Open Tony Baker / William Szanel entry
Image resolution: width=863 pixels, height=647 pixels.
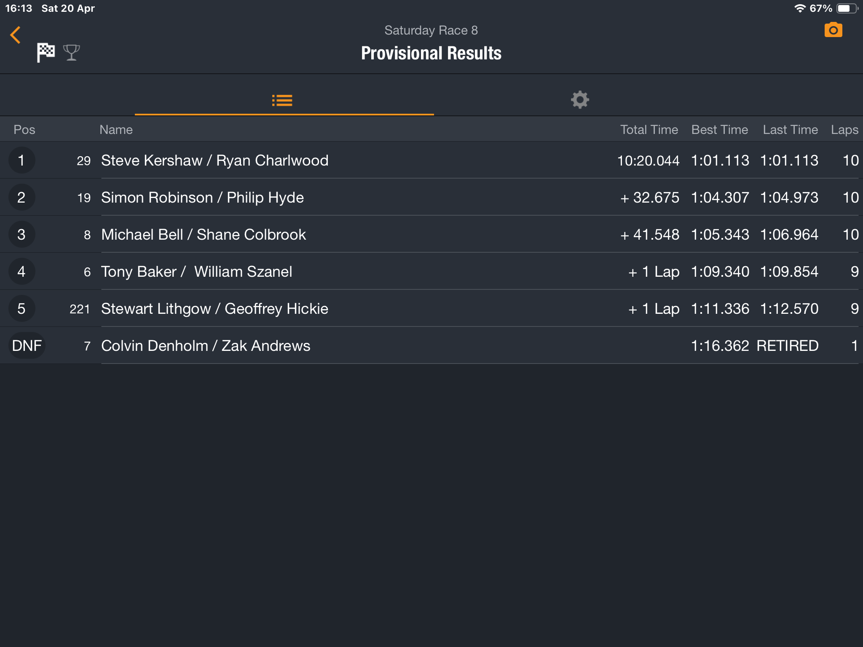pos(196,272)
